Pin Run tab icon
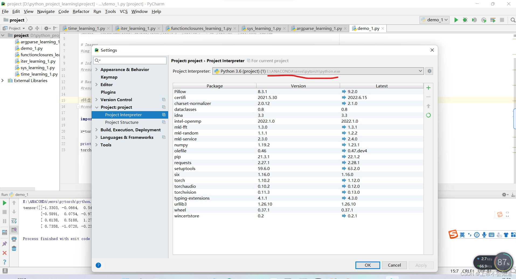 pos(5,244)
